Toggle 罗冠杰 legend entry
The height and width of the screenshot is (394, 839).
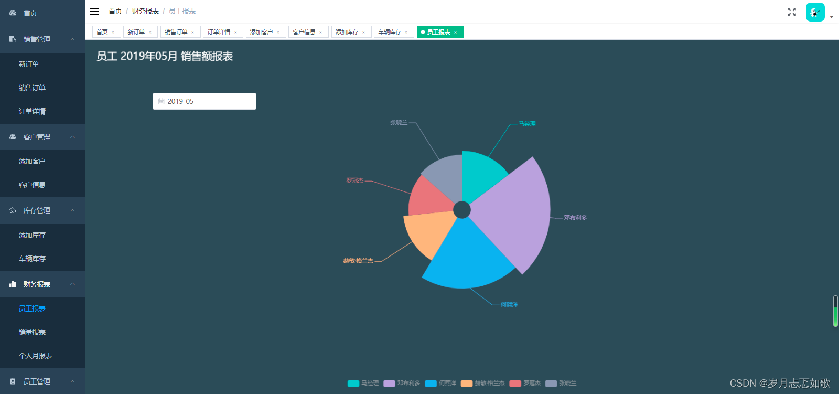525,383
